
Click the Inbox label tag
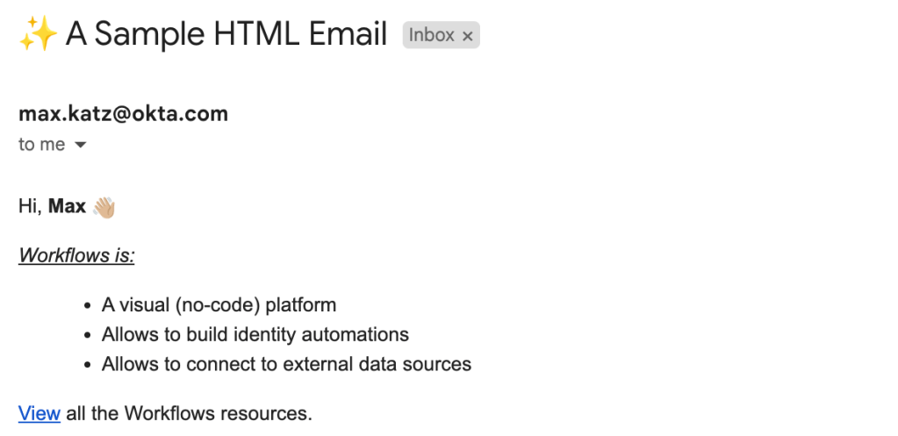tap(432, 35)
